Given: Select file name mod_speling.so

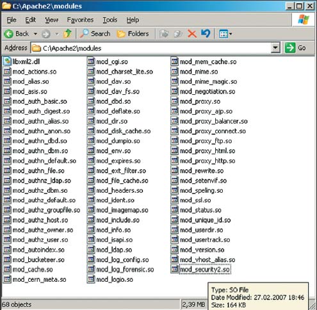Looking at the screenshot, I should pos(202,190).
